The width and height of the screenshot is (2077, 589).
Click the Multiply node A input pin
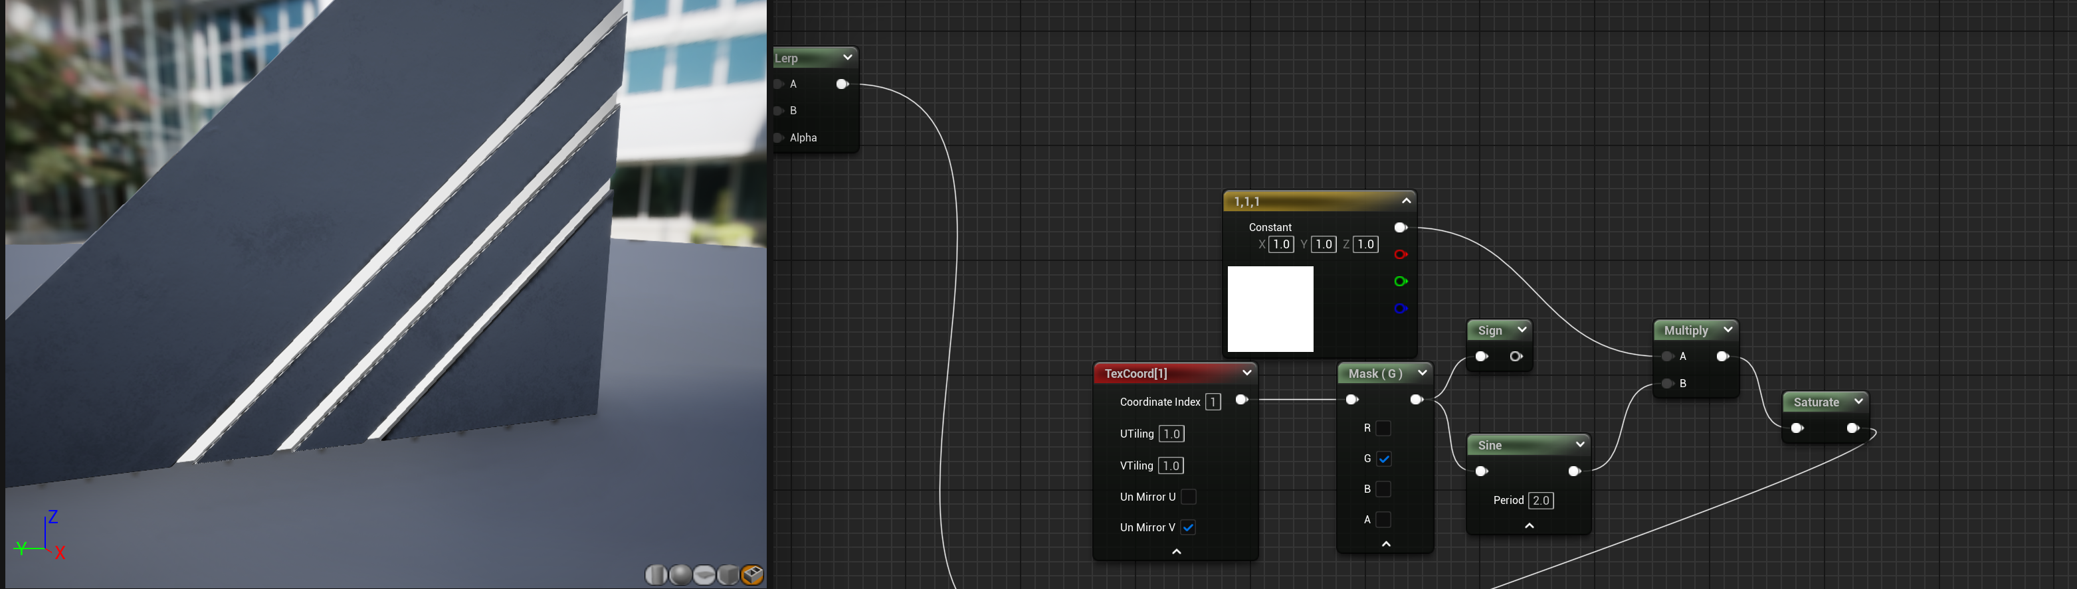(1668, 356)
